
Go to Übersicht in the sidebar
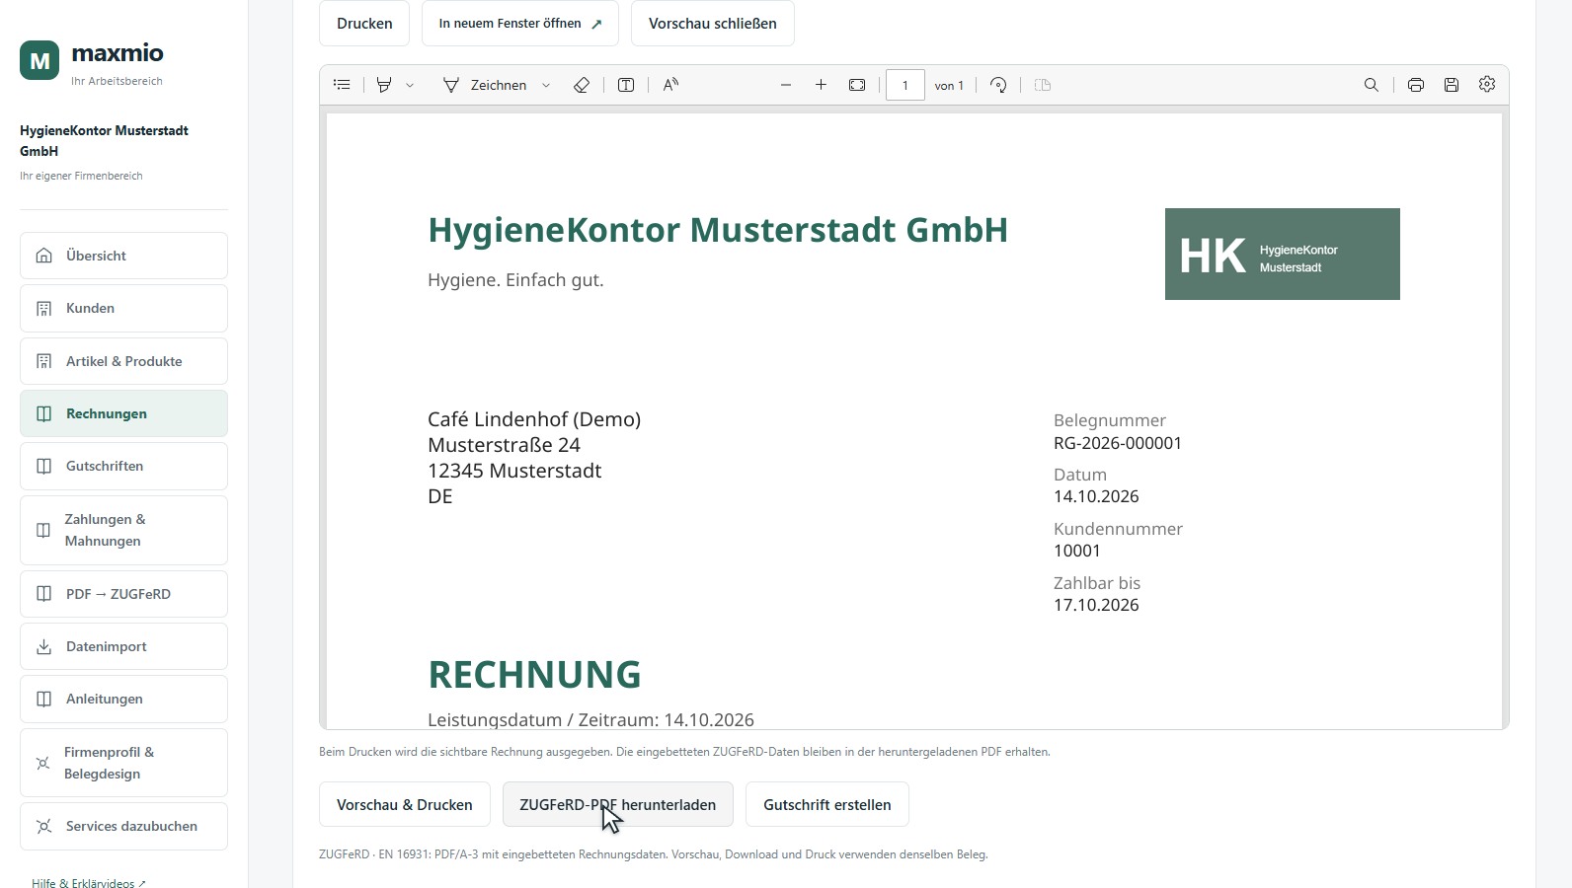click(x=123, y=256)
